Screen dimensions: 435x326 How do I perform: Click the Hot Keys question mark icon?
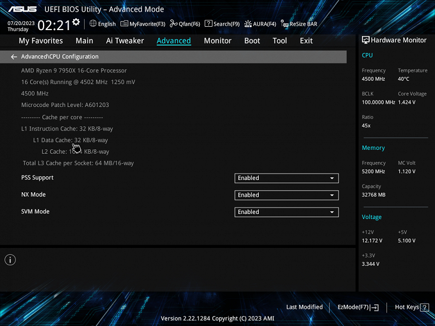(424, 307)
